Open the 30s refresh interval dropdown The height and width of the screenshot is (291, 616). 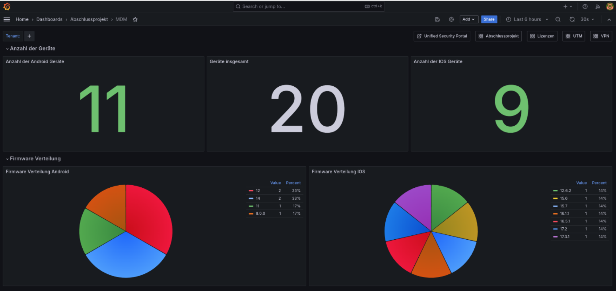(587, 19)
